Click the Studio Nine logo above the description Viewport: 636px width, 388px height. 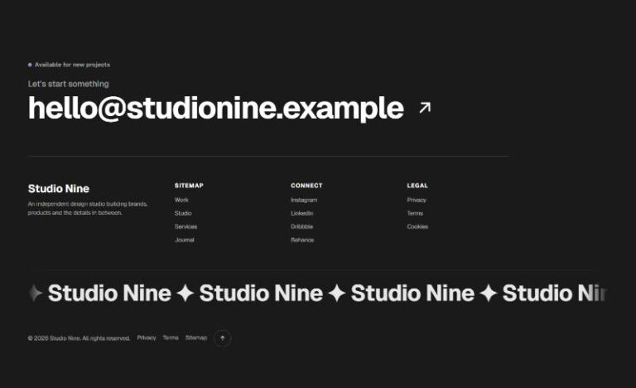click(x=59, y=188)
